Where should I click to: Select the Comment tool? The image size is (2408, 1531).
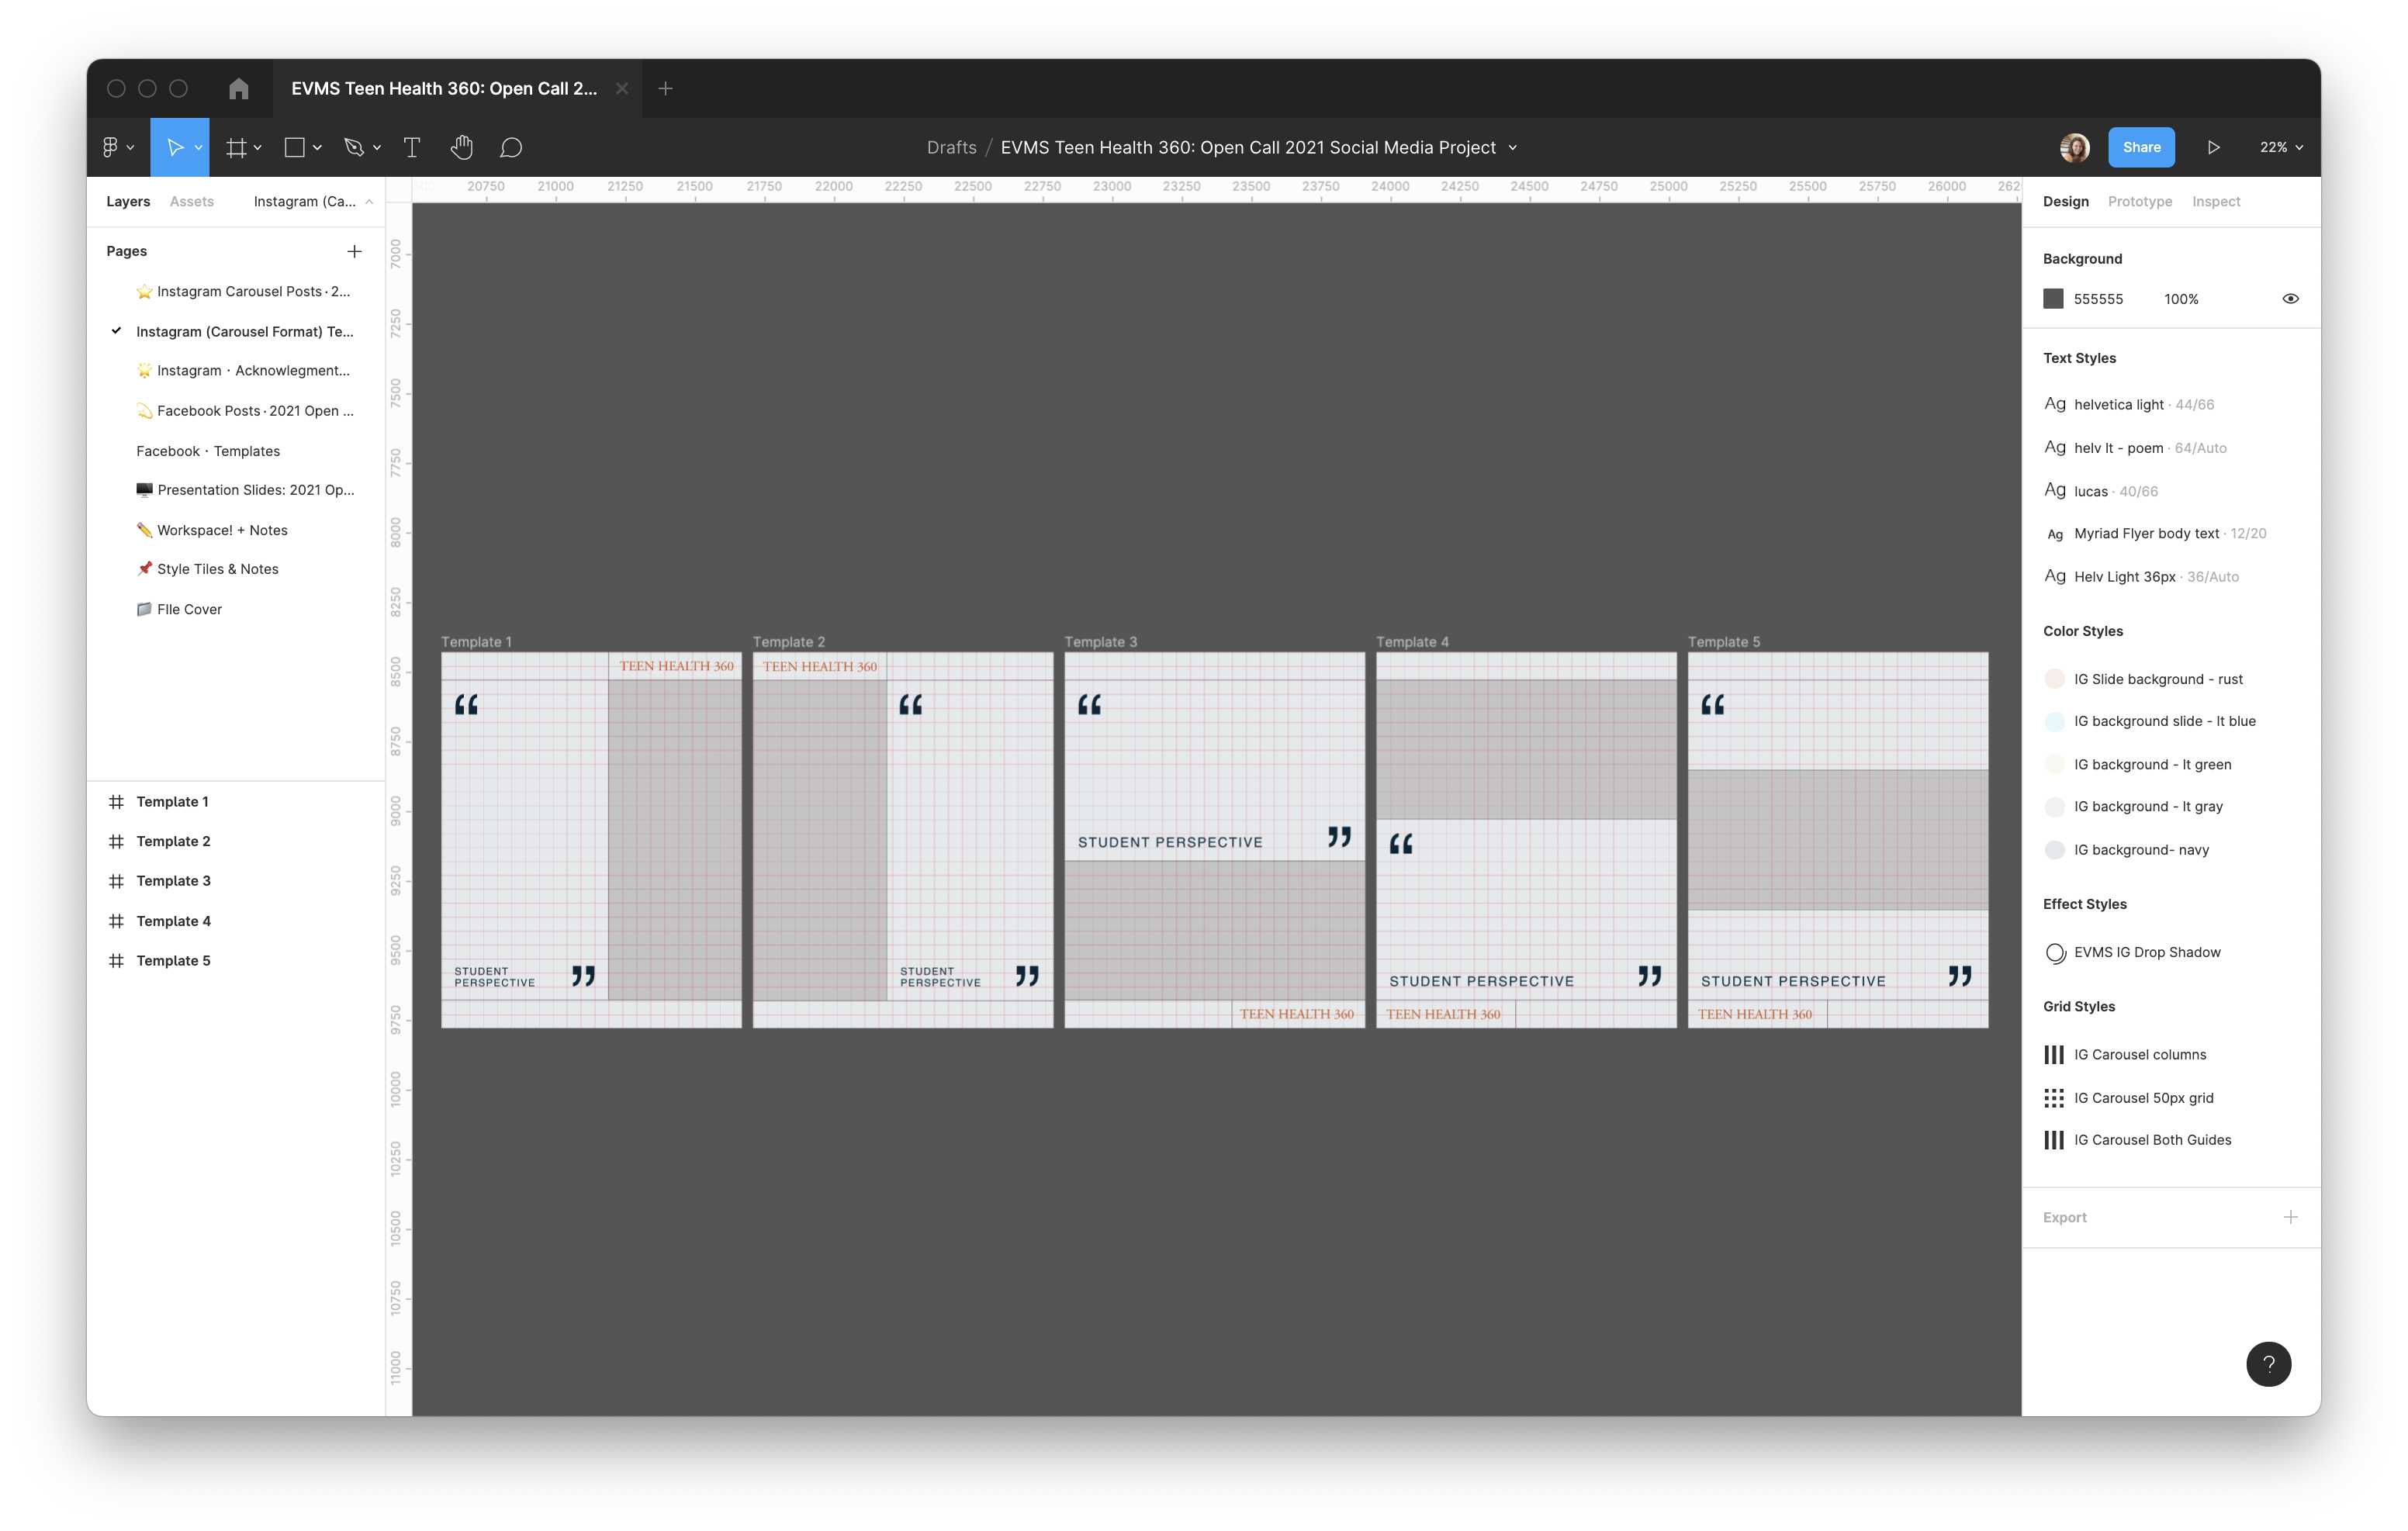(511, 147)
